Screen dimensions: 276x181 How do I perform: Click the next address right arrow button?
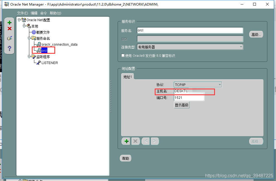154,141
